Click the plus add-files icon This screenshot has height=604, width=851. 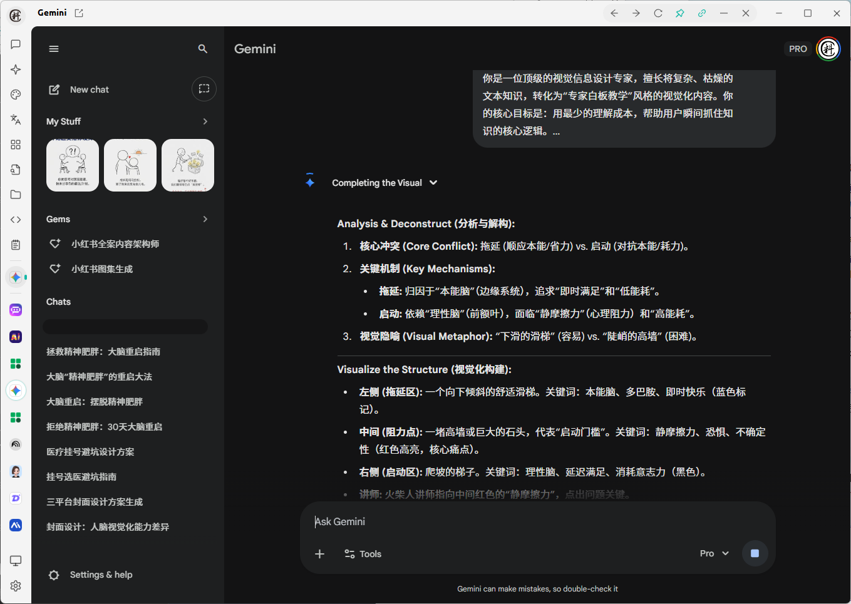[x=319, y=554]
